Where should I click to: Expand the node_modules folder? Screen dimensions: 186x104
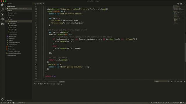[x=13, y=34]
